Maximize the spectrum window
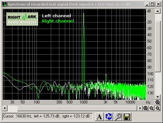The image size is (163, 123). pos(153,4)
